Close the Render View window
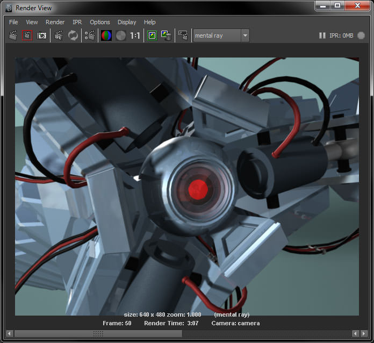 pos(357,6)
